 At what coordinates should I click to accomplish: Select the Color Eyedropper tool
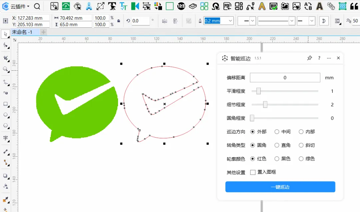6,200
